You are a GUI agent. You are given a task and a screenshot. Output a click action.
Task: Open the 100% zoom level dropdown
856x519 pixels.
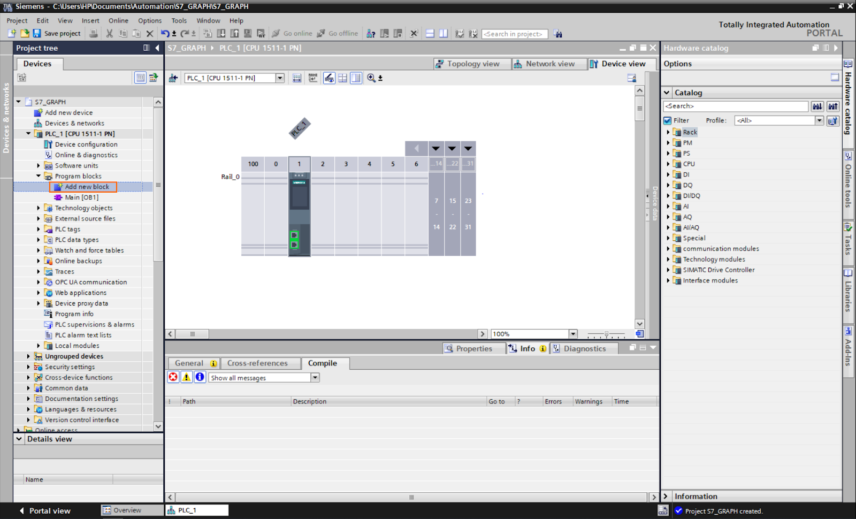(573, 334)
